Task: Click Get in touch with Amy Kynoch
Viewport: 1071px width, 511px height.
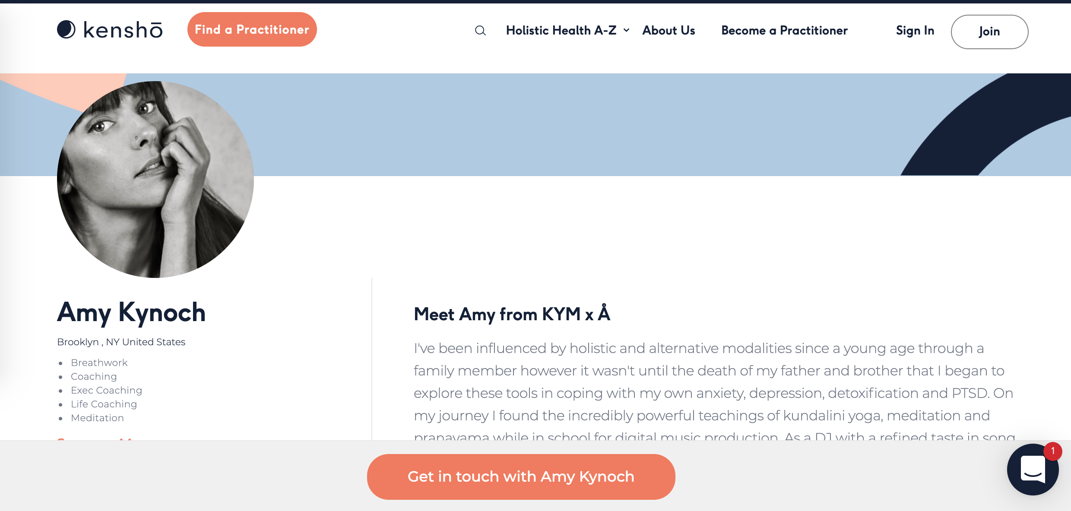Action: click(x=521, y=476)
